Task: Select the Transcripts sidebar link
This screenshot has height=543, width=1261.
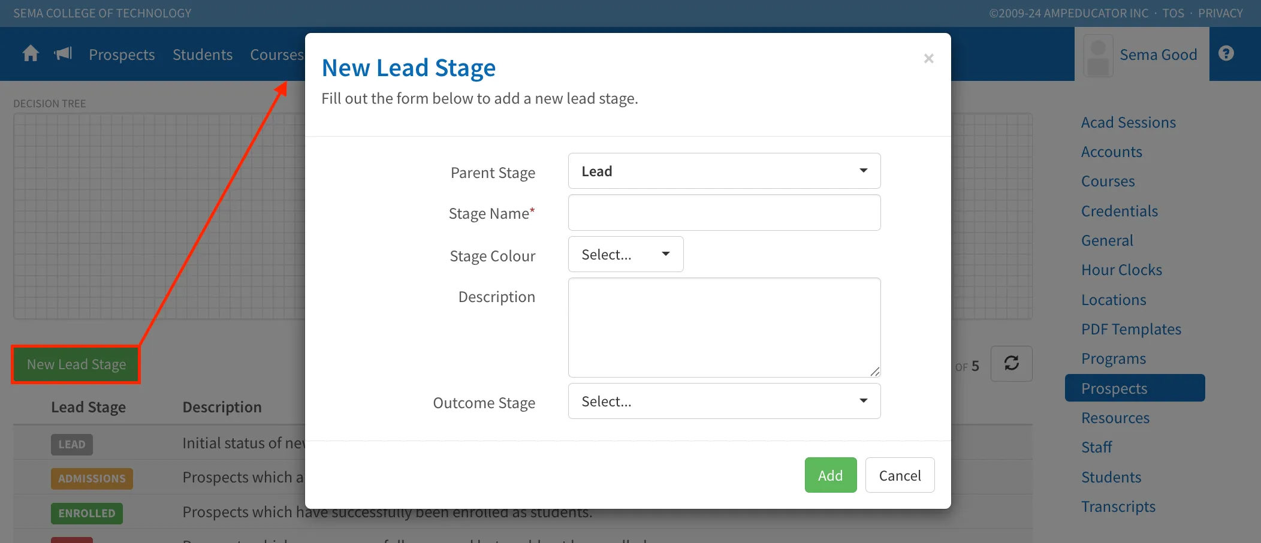Action: [x=1118, y=506]
